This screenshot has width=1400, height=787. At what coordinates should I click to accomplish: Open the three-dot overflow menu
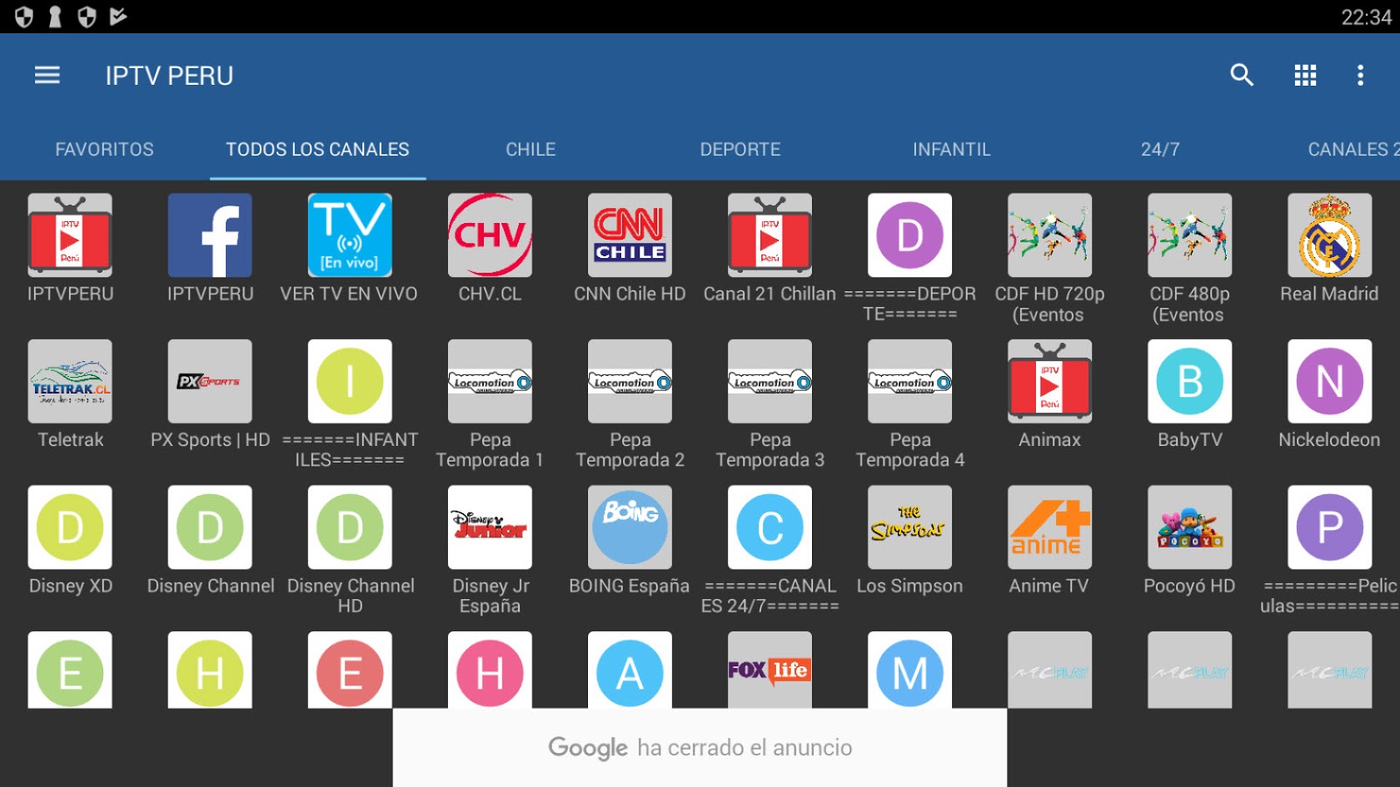[x=1360, y=75]
